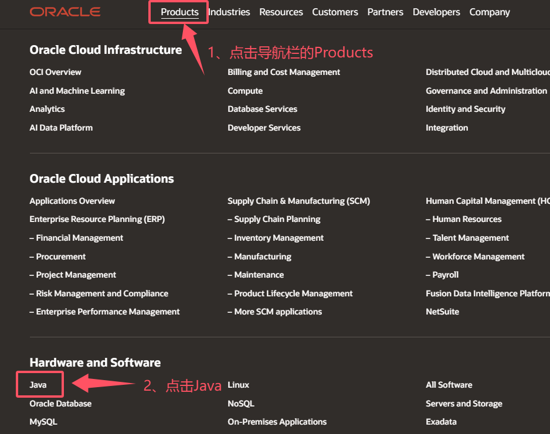Select Talent Management link

coord(467,238)
